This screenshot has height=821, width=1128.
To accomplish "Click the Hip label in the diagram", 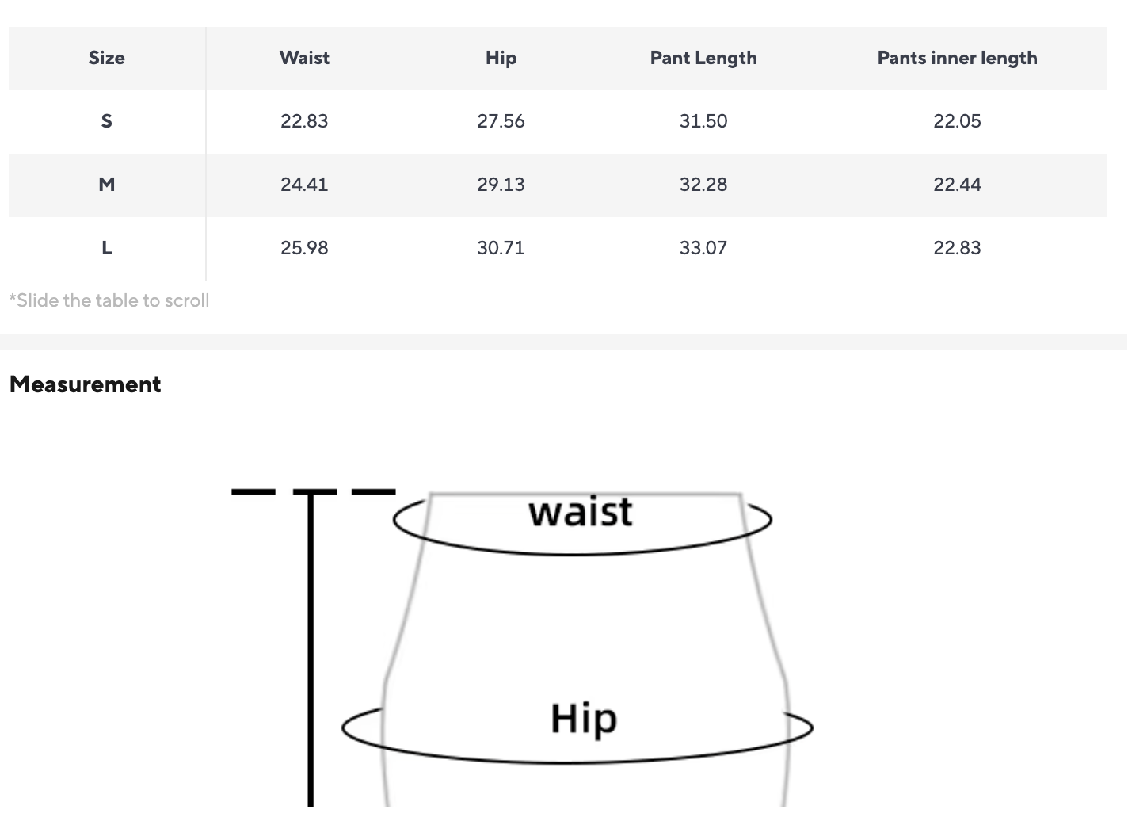I will point(584,719).
